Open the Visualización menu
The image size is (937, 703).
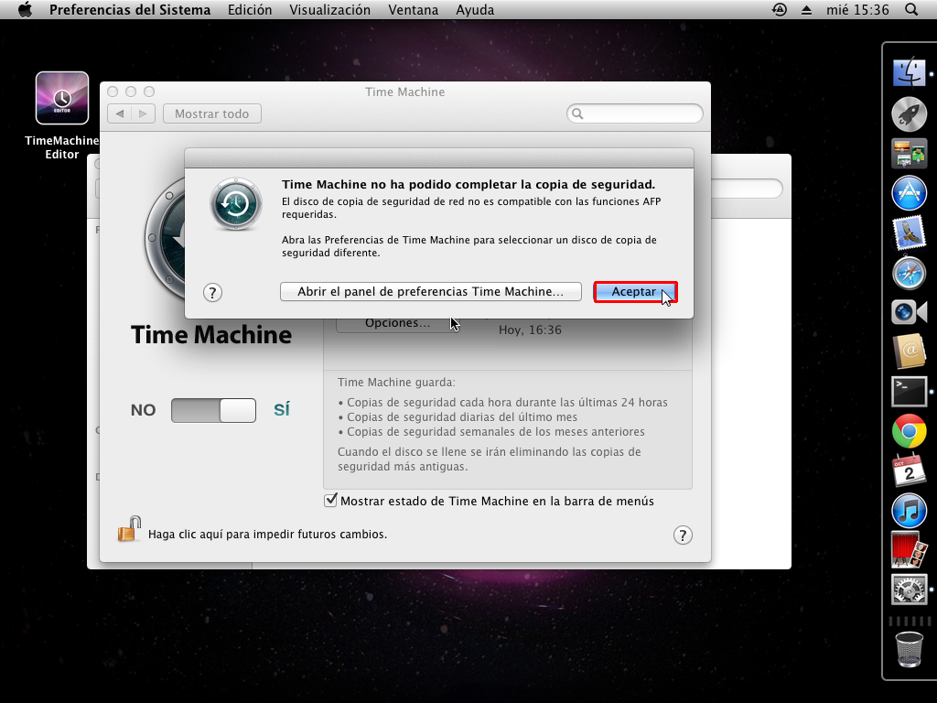[x=329, y=10]
